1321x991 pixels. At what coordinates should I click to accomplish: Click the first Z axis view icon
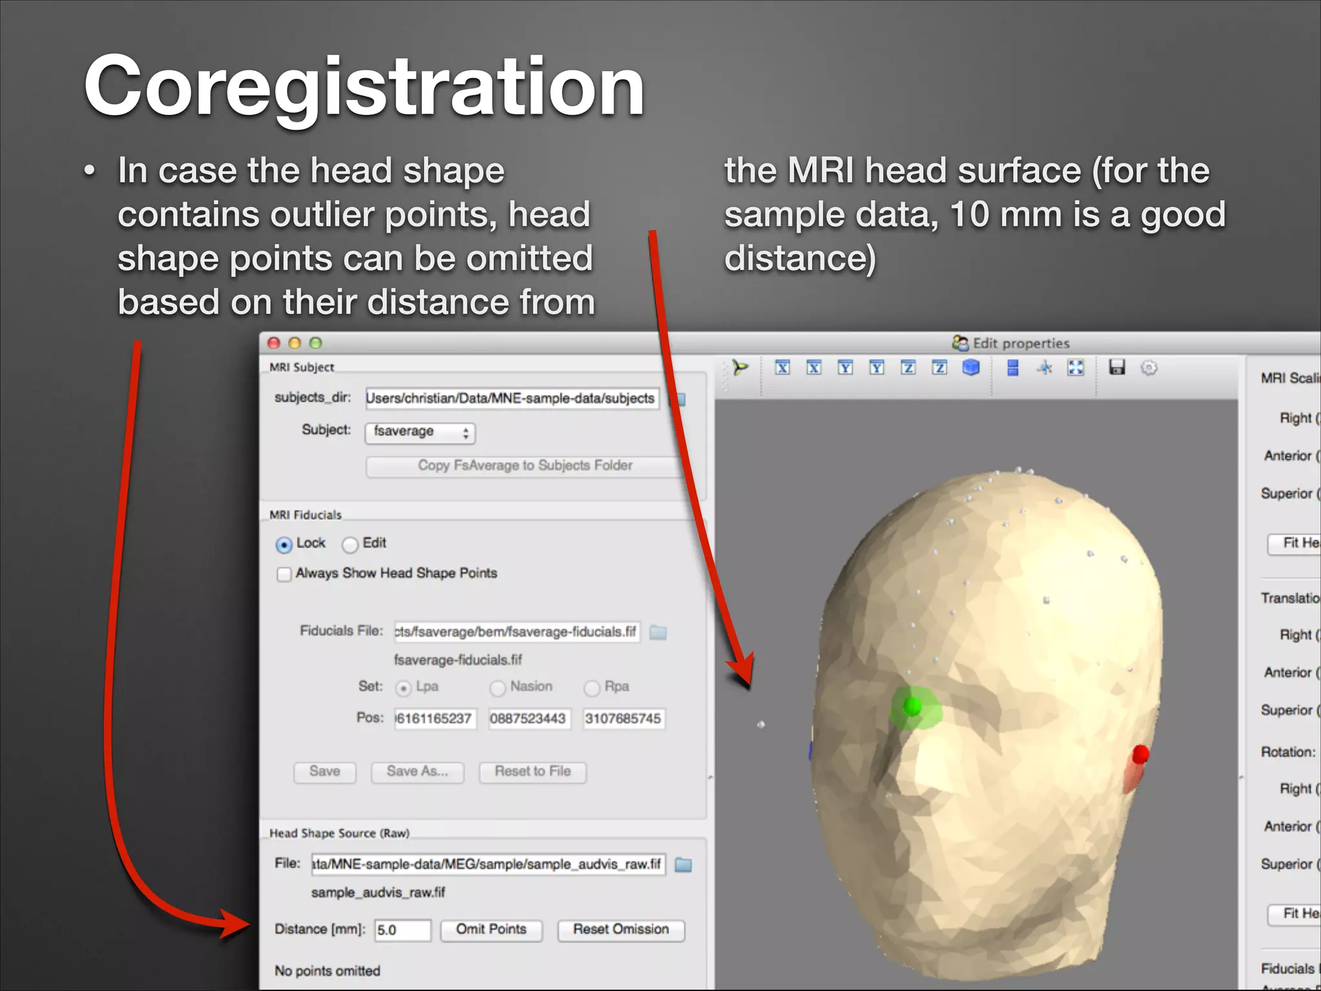click(x=908, y=368)
